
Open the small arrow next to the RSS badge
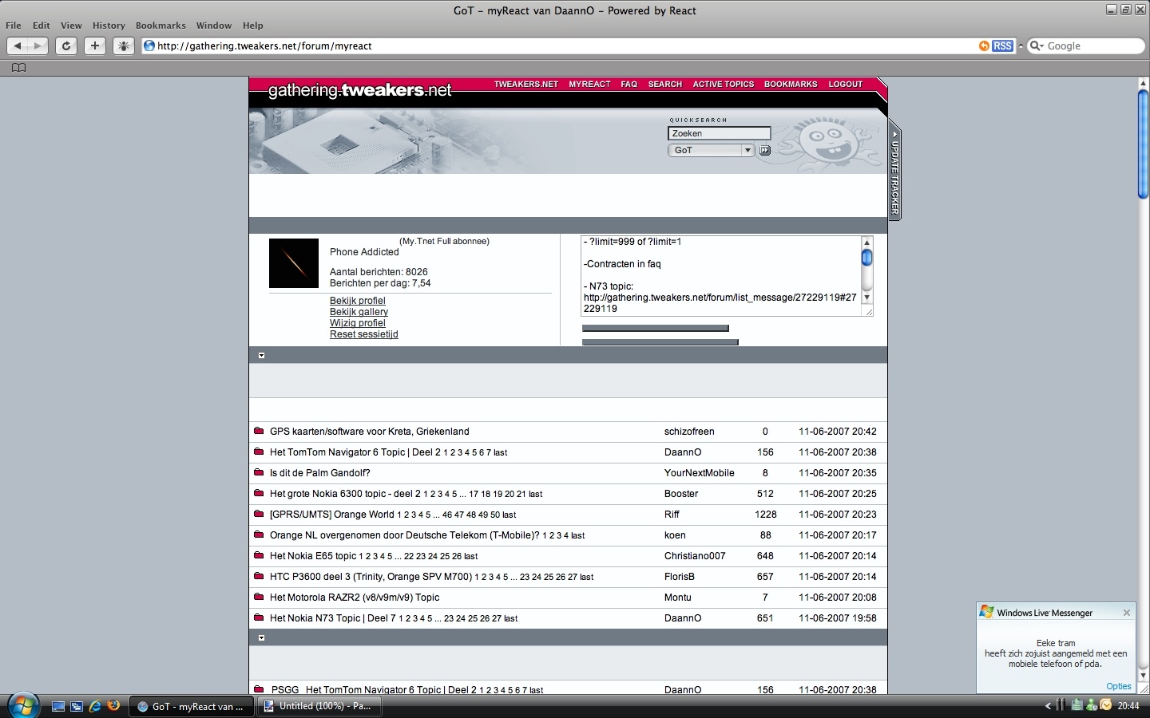[1020, 45]
